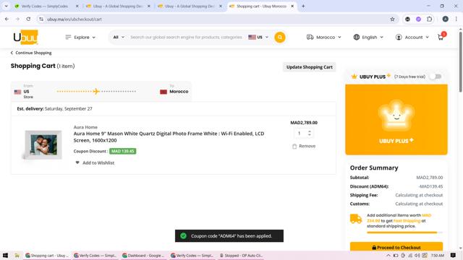Viewport: 463px width, 260px height.
Task: Open the English language dropdown
Action: pyautogui.click(x=368, y=37)
